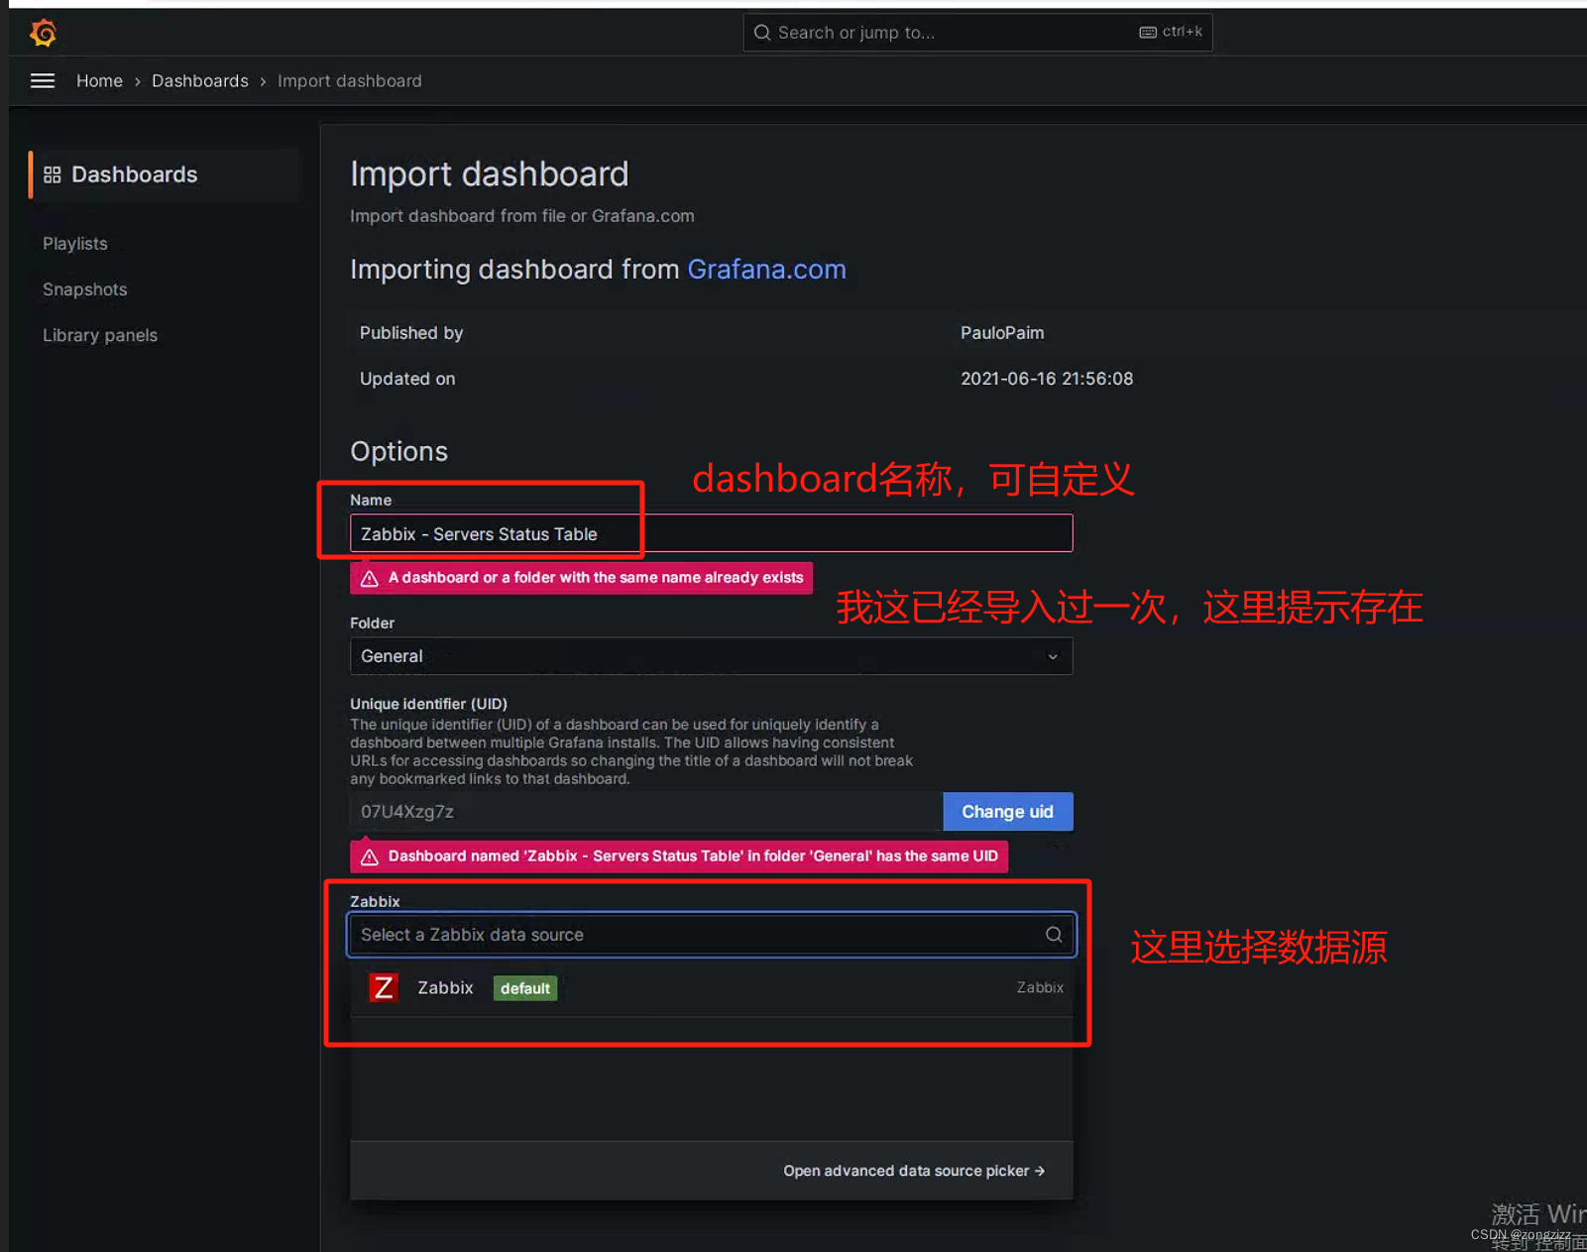Click Select a Zabbix data source field

(711, 935)
